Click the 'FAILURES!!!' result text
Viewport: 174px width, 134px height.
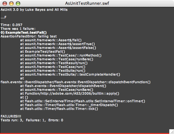point(11,116)
